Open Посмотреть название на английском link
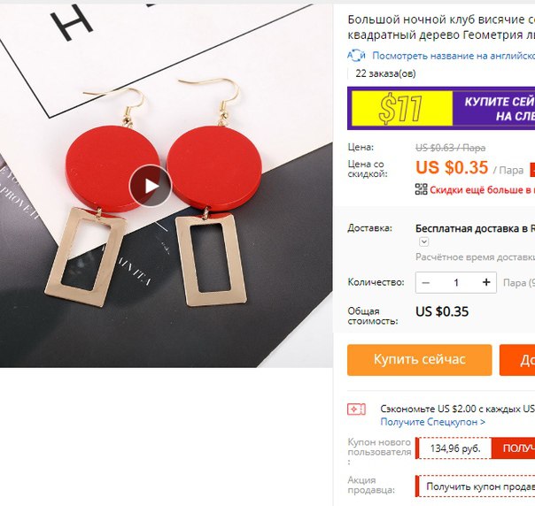The image size is (535, 506). pos(454,56)
